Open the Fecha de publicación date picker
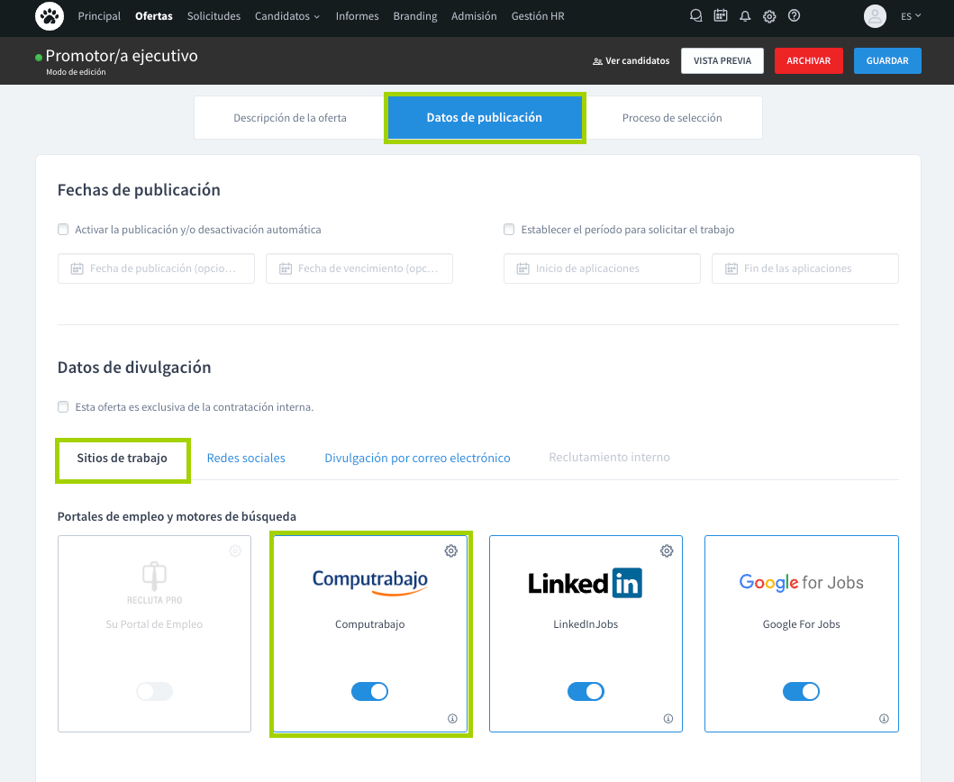The height and width of the screenshot is (782, 954). (x=156, y=268)
